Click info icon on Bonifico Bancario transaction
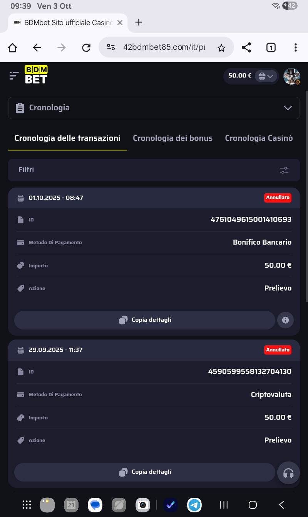Image resolution: width=308 pixels, height=517 pixels. tap(285, 320)
